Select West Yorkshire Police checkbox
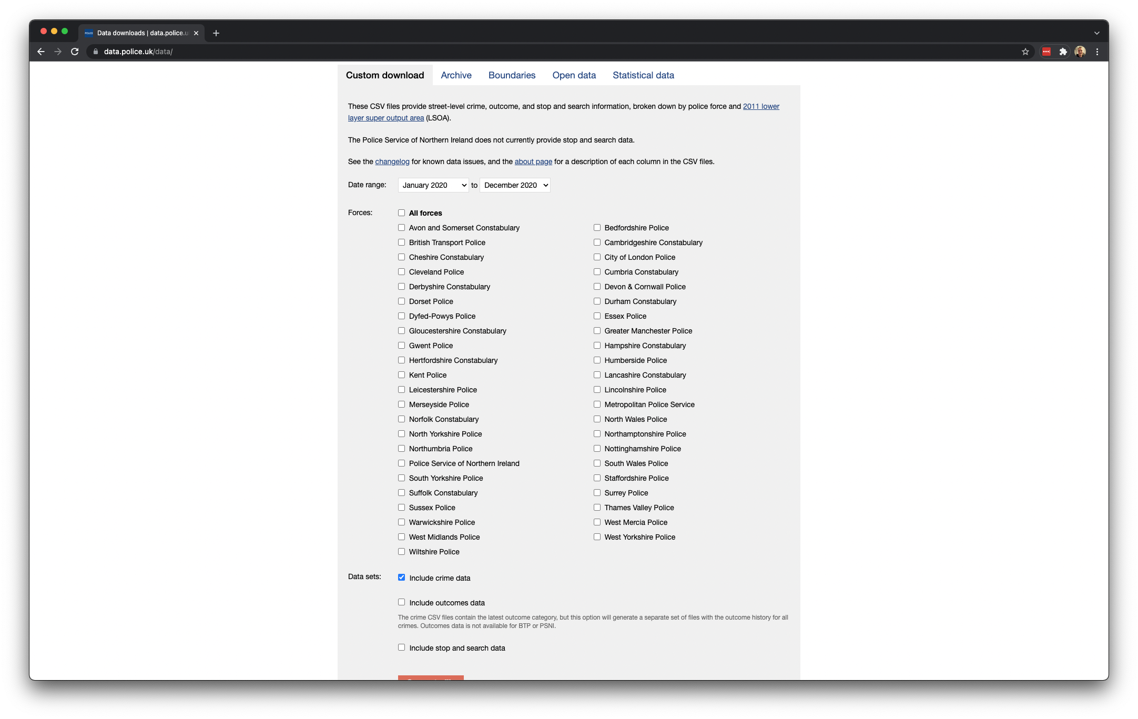This screenshot has width=1138, height=719. (x=597, y=537)
